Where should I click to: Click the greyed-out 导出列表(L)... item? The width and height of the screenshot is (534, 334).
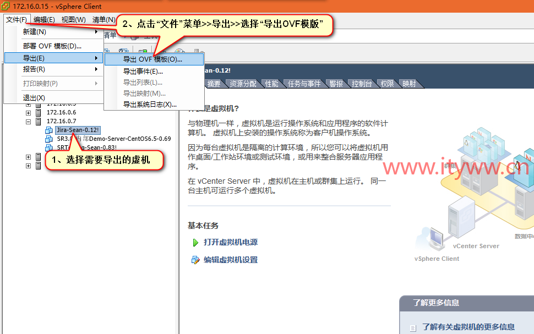[154, 83]
